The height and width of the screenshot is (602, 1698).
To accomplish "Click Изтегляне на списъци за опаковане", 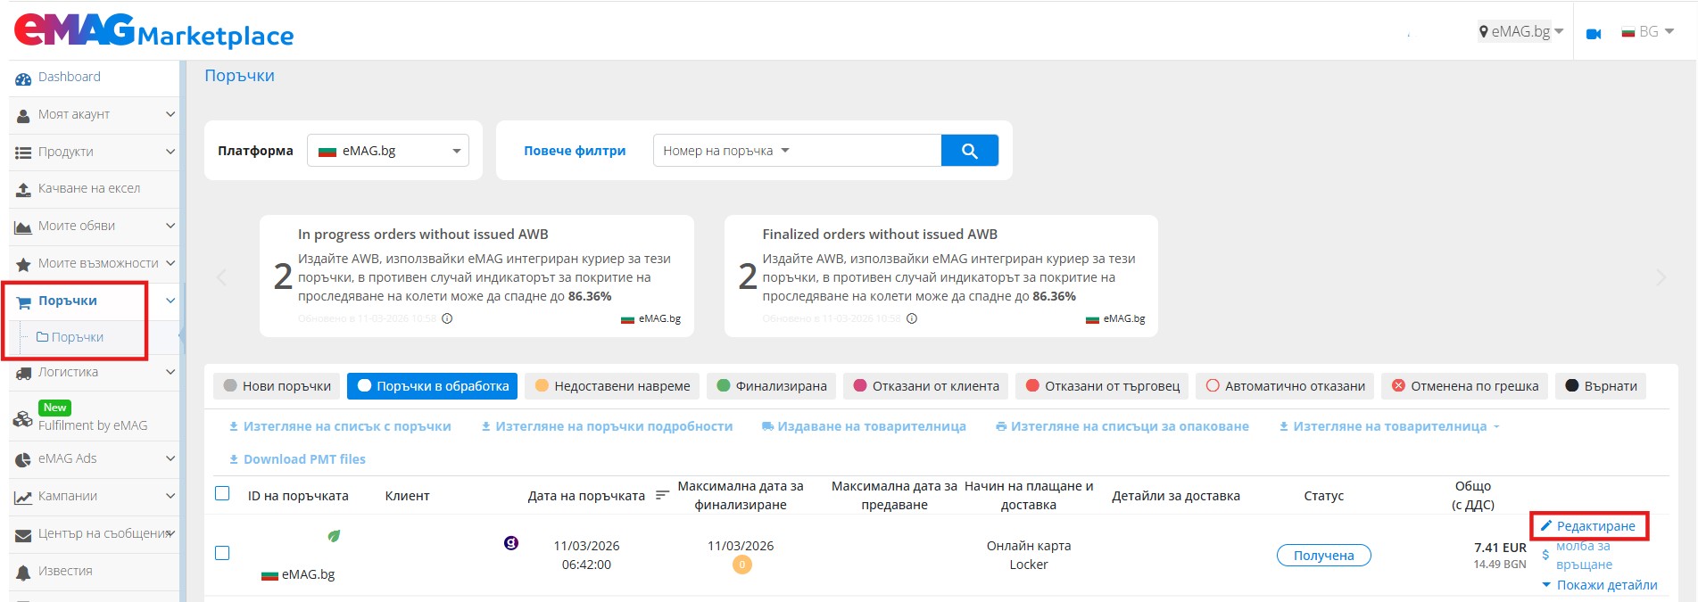I will pos(1122,426).
